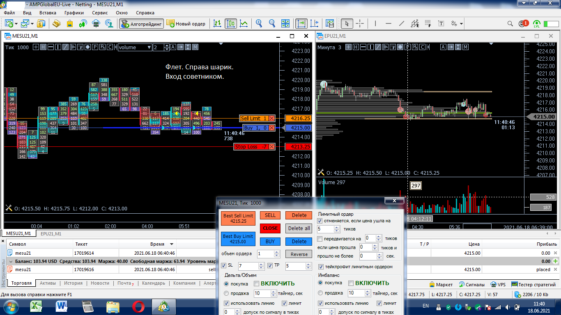Select the Fibonacci retracement tool
The image size is (561, 315).
pos(428,23)
